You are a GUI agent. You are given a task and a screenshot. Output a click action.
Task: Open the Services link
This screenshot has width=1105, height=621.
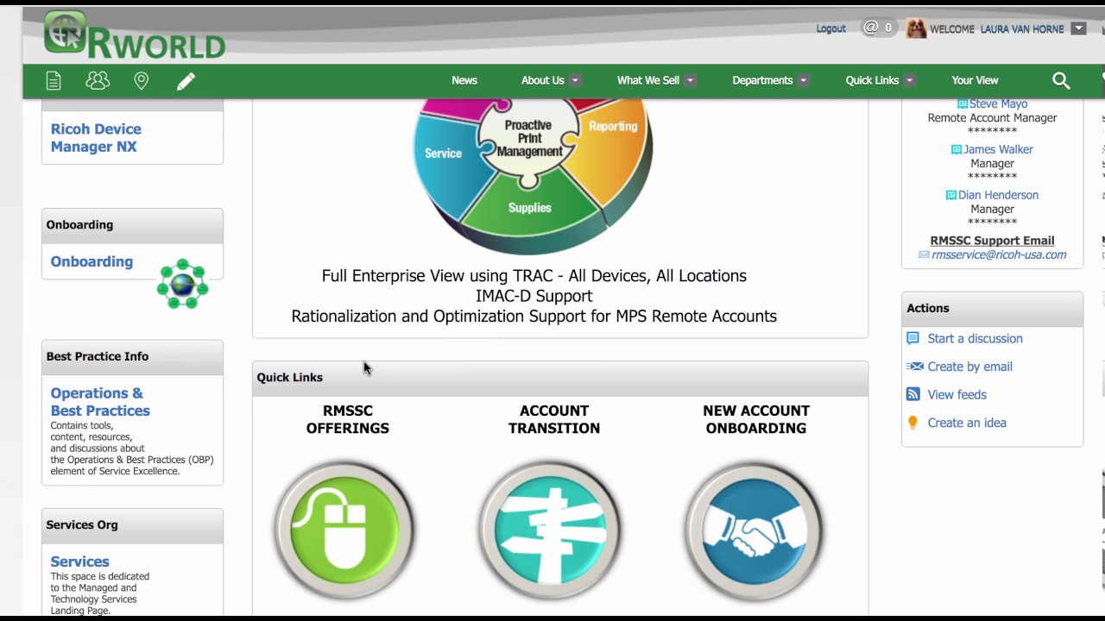[x=79, y=561]
